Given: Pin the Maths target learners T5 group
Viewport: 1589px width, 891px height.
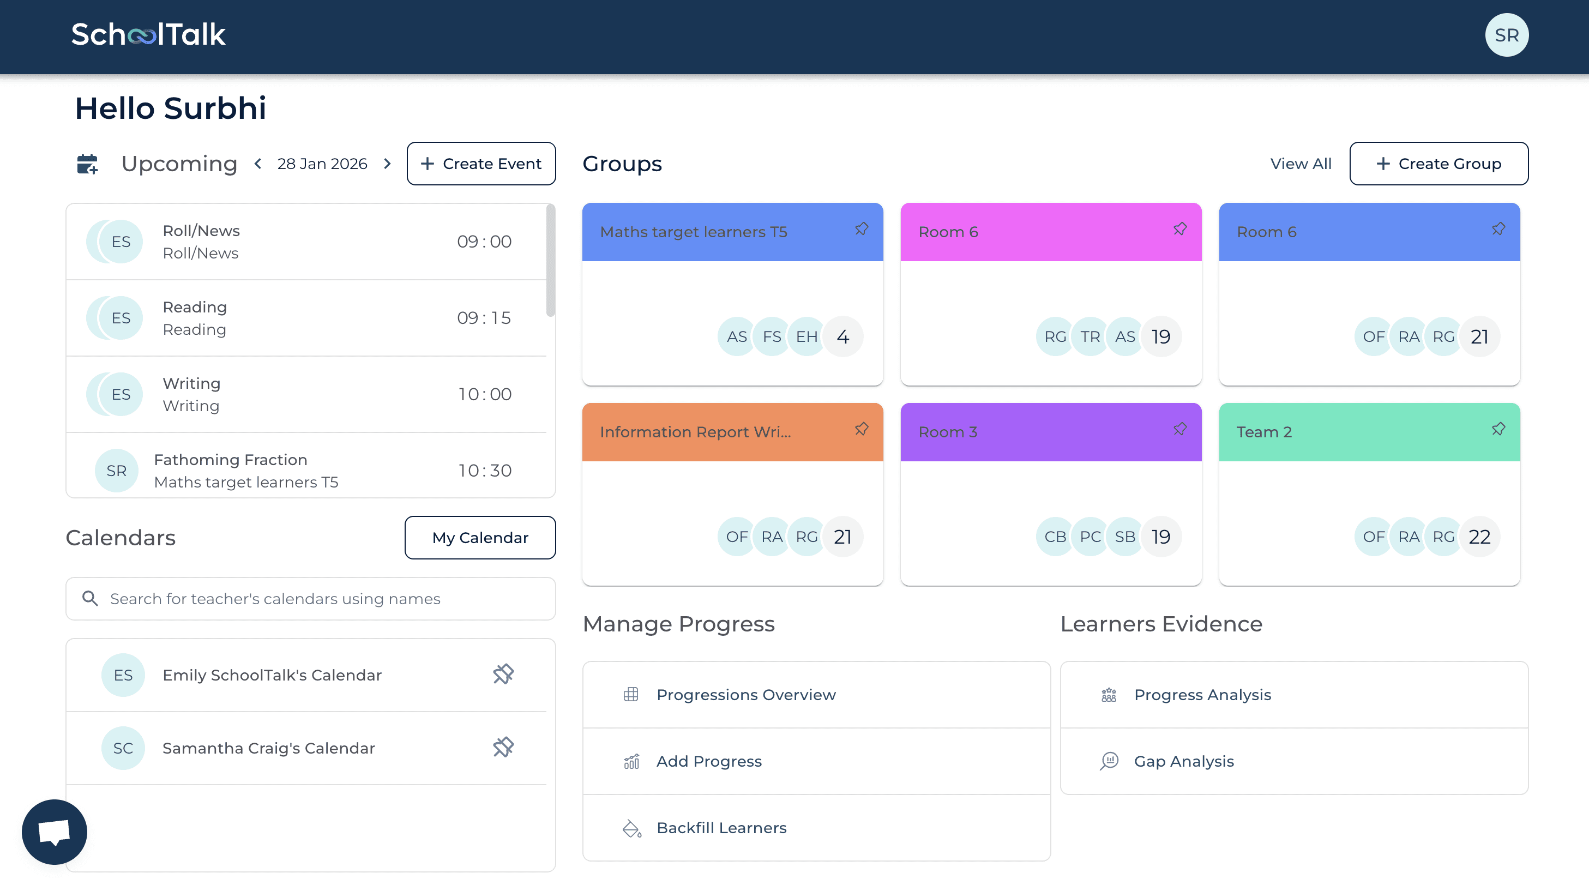Looking at the screenshot, I should click(x=861, y=229).
